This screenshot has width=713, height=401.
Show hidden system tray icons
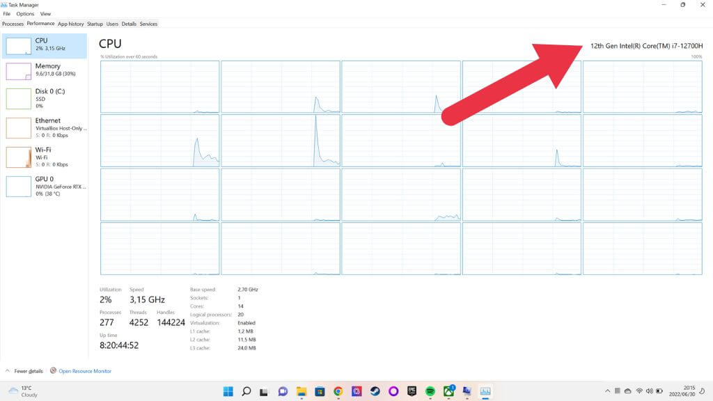[607, 391]
